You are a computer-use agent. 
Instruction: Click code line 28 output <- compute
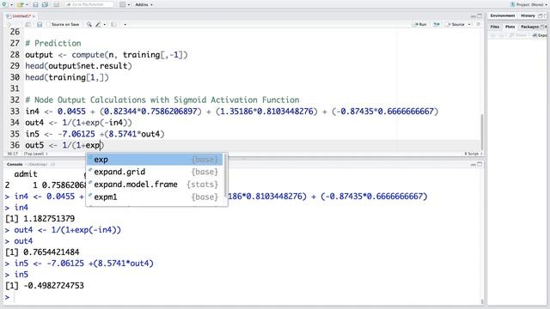[x=107, y=55]
